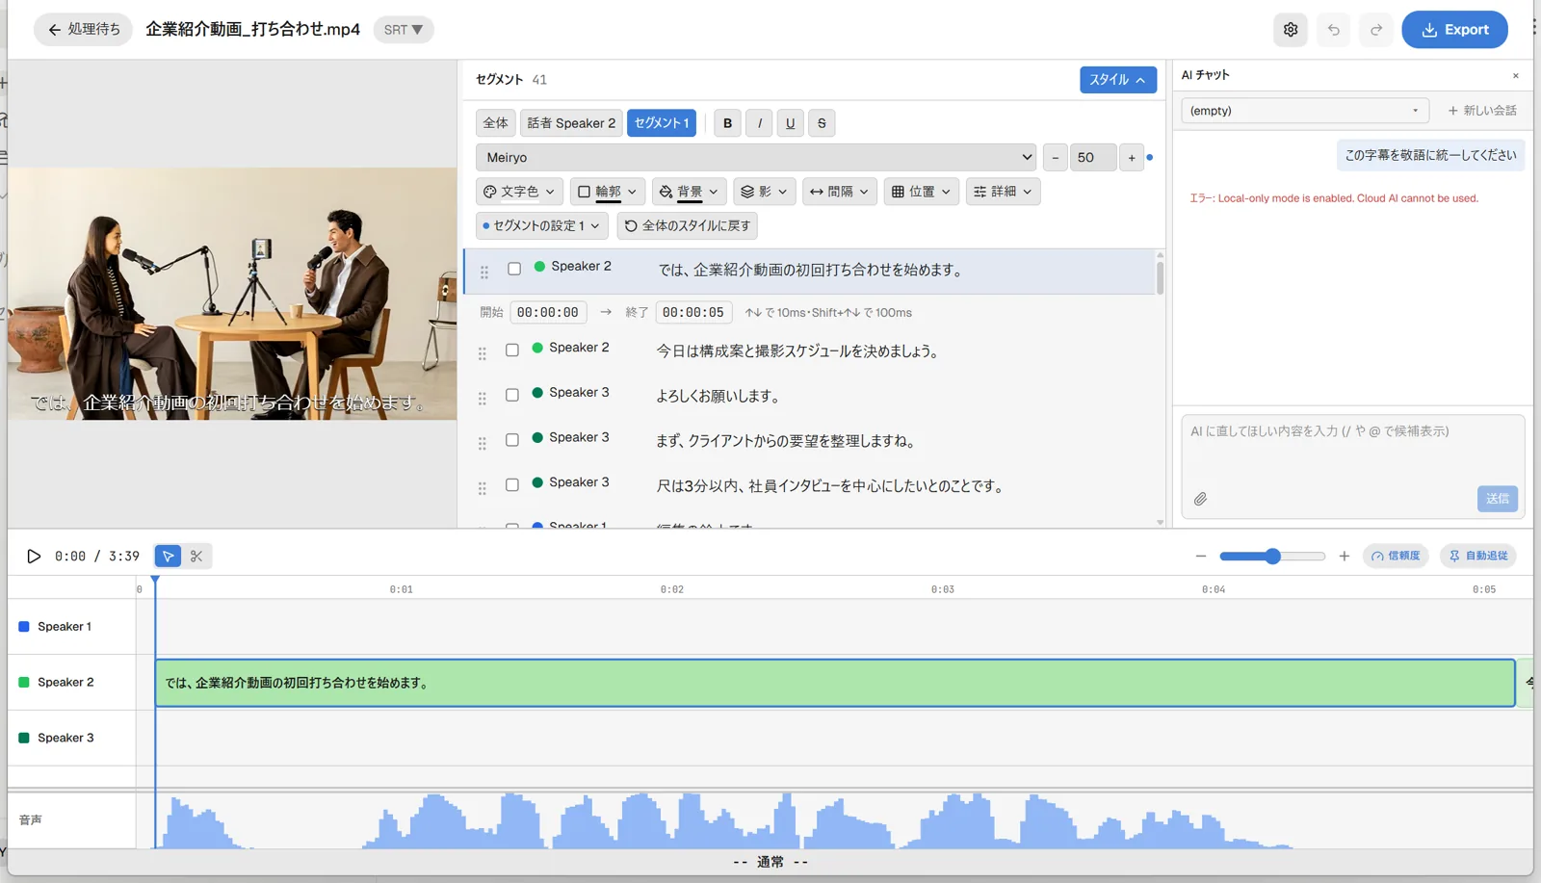
Task: Click the Export button
Action: [x=1454, y=30]
